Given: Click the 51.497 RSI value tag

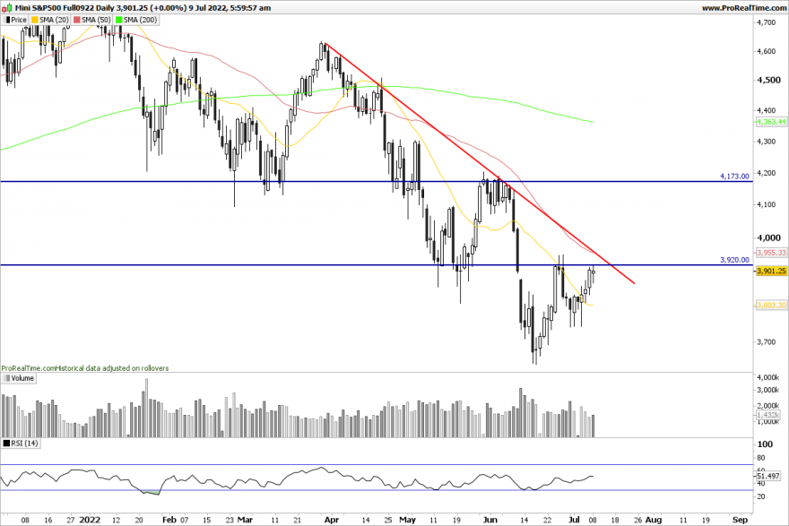Looking at the screenshot, I should click(x=768, y=476).
